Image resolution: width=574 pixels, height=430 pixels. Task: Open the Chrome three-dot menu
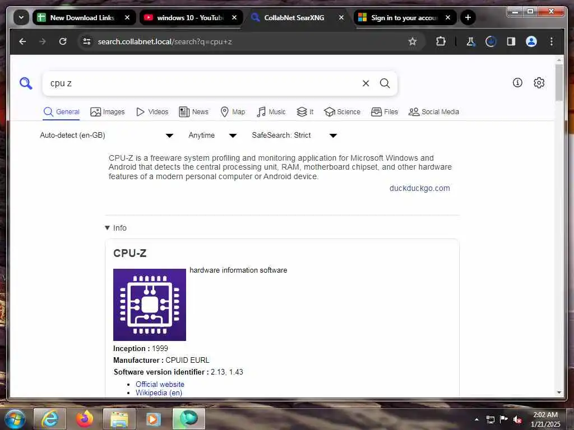click(552, 41)
